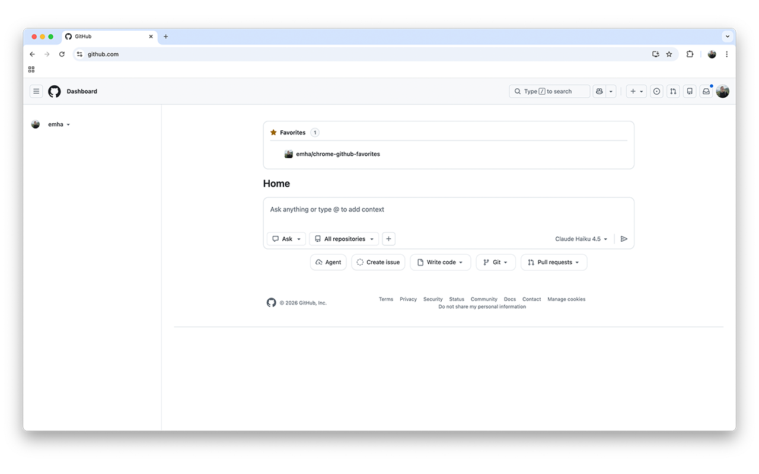
Task: Open the Issues icon in header
Action: click(x=656, y=91)
